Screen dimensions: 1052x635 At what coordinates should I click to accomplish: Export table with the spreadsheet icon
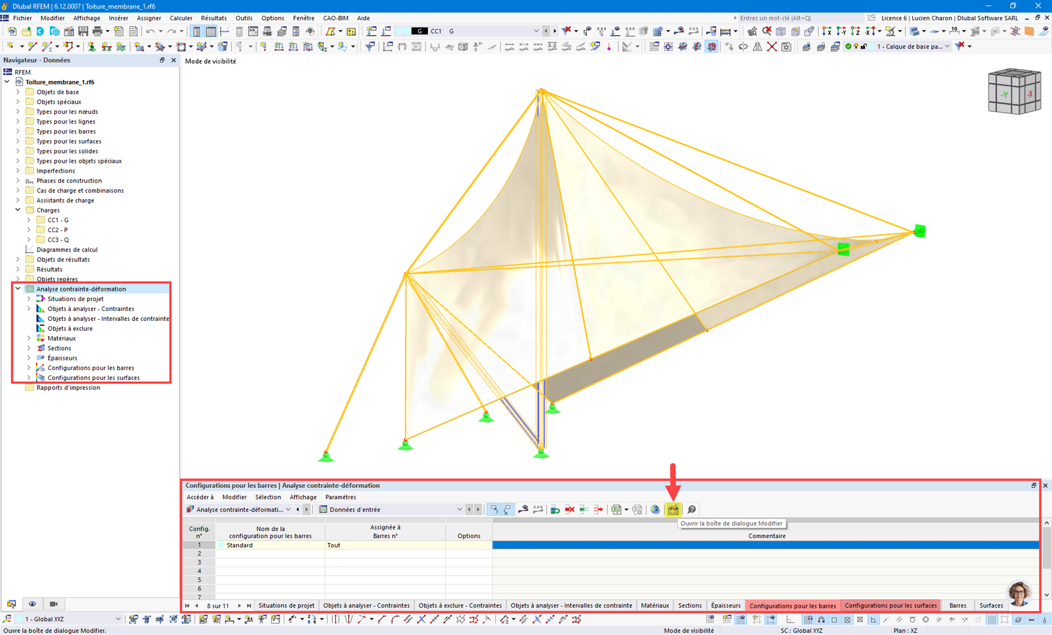click(x=616, y=510)
